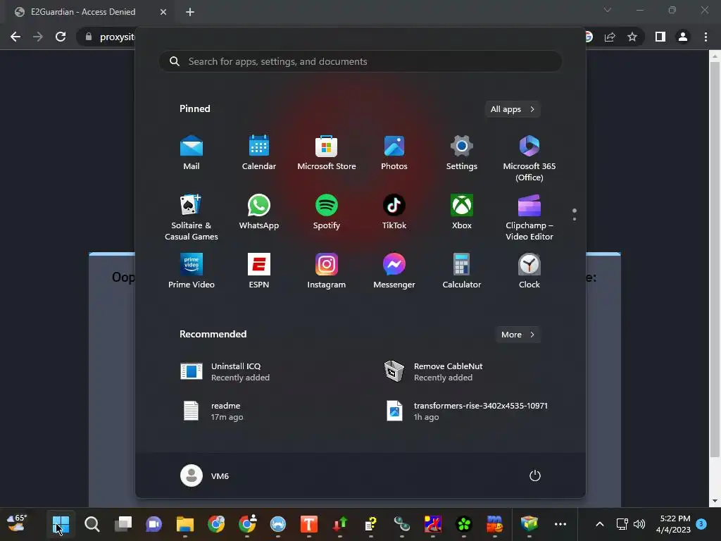This screenshot has width=721, height=541.
Task: Share this page in Chrome
Action: pyautogui.click(x=610, y=37)
